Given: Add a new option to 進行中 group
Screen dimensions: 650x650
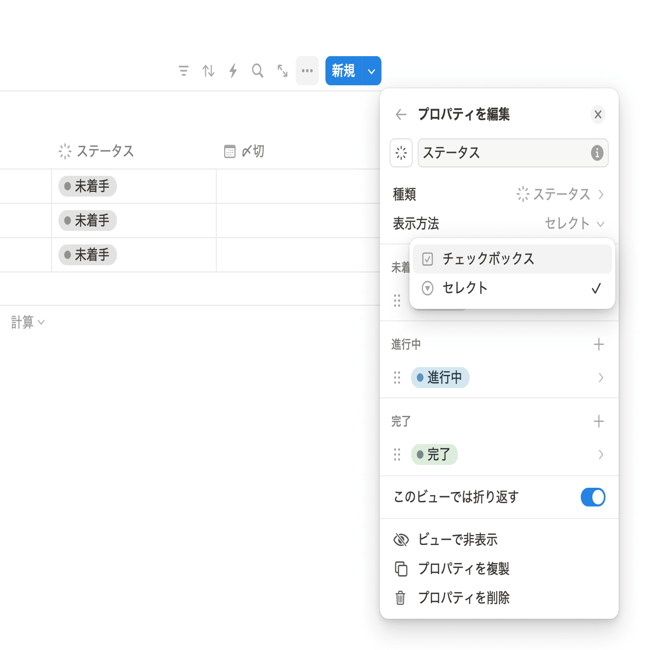Looking at the screenshot, I should (x=599, y=344).
